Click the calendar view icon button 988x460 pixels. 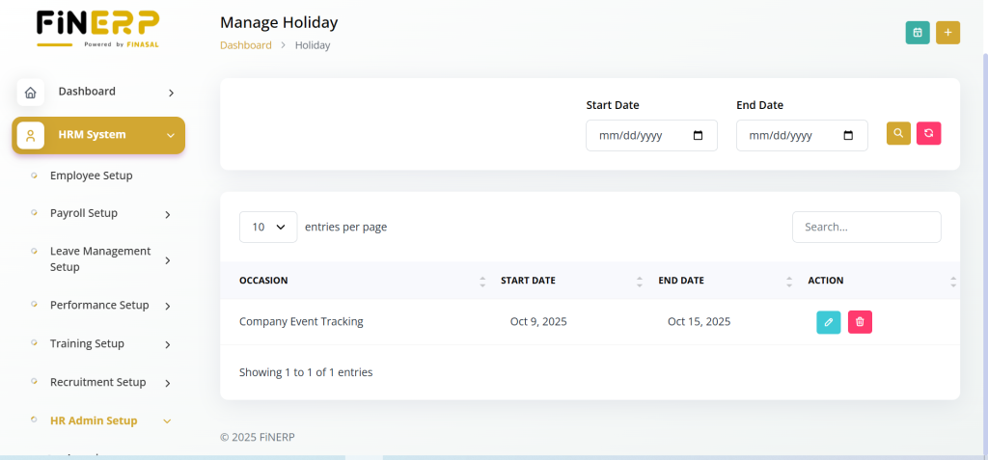(917, 33)
